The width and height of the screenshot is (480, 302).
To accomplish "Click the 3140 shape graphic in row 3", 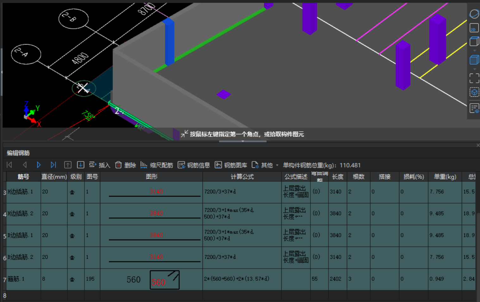I will coord(155,193).
